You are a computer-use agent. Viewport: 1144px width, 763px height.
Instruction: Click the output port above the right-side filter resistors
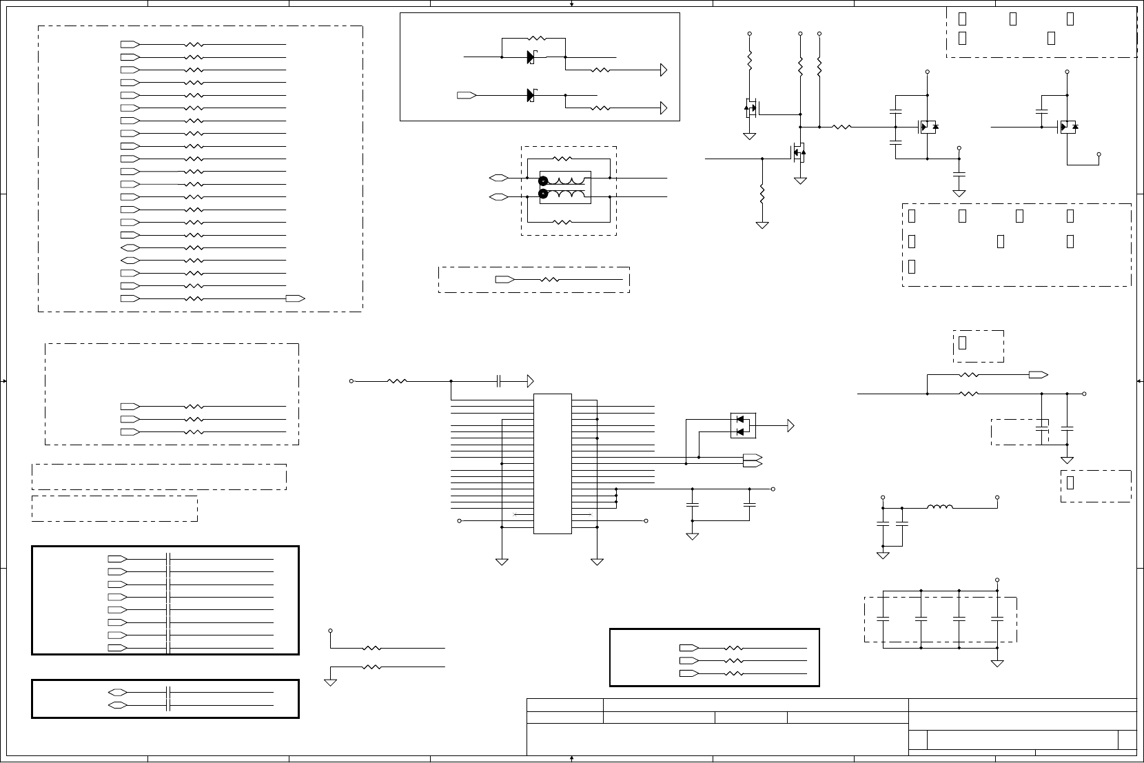1039,375
